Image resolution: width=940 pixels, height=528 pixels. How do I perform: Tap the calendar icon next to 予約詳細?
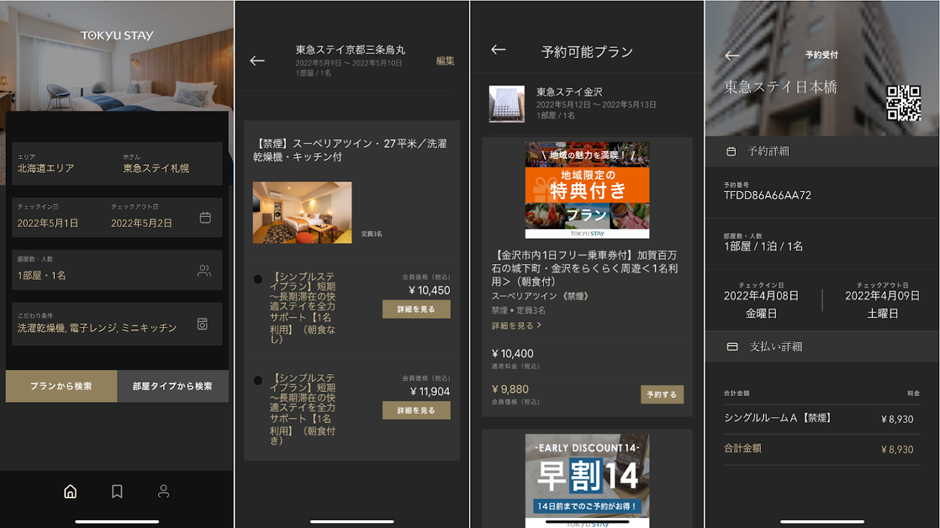[x=731, y=151]
